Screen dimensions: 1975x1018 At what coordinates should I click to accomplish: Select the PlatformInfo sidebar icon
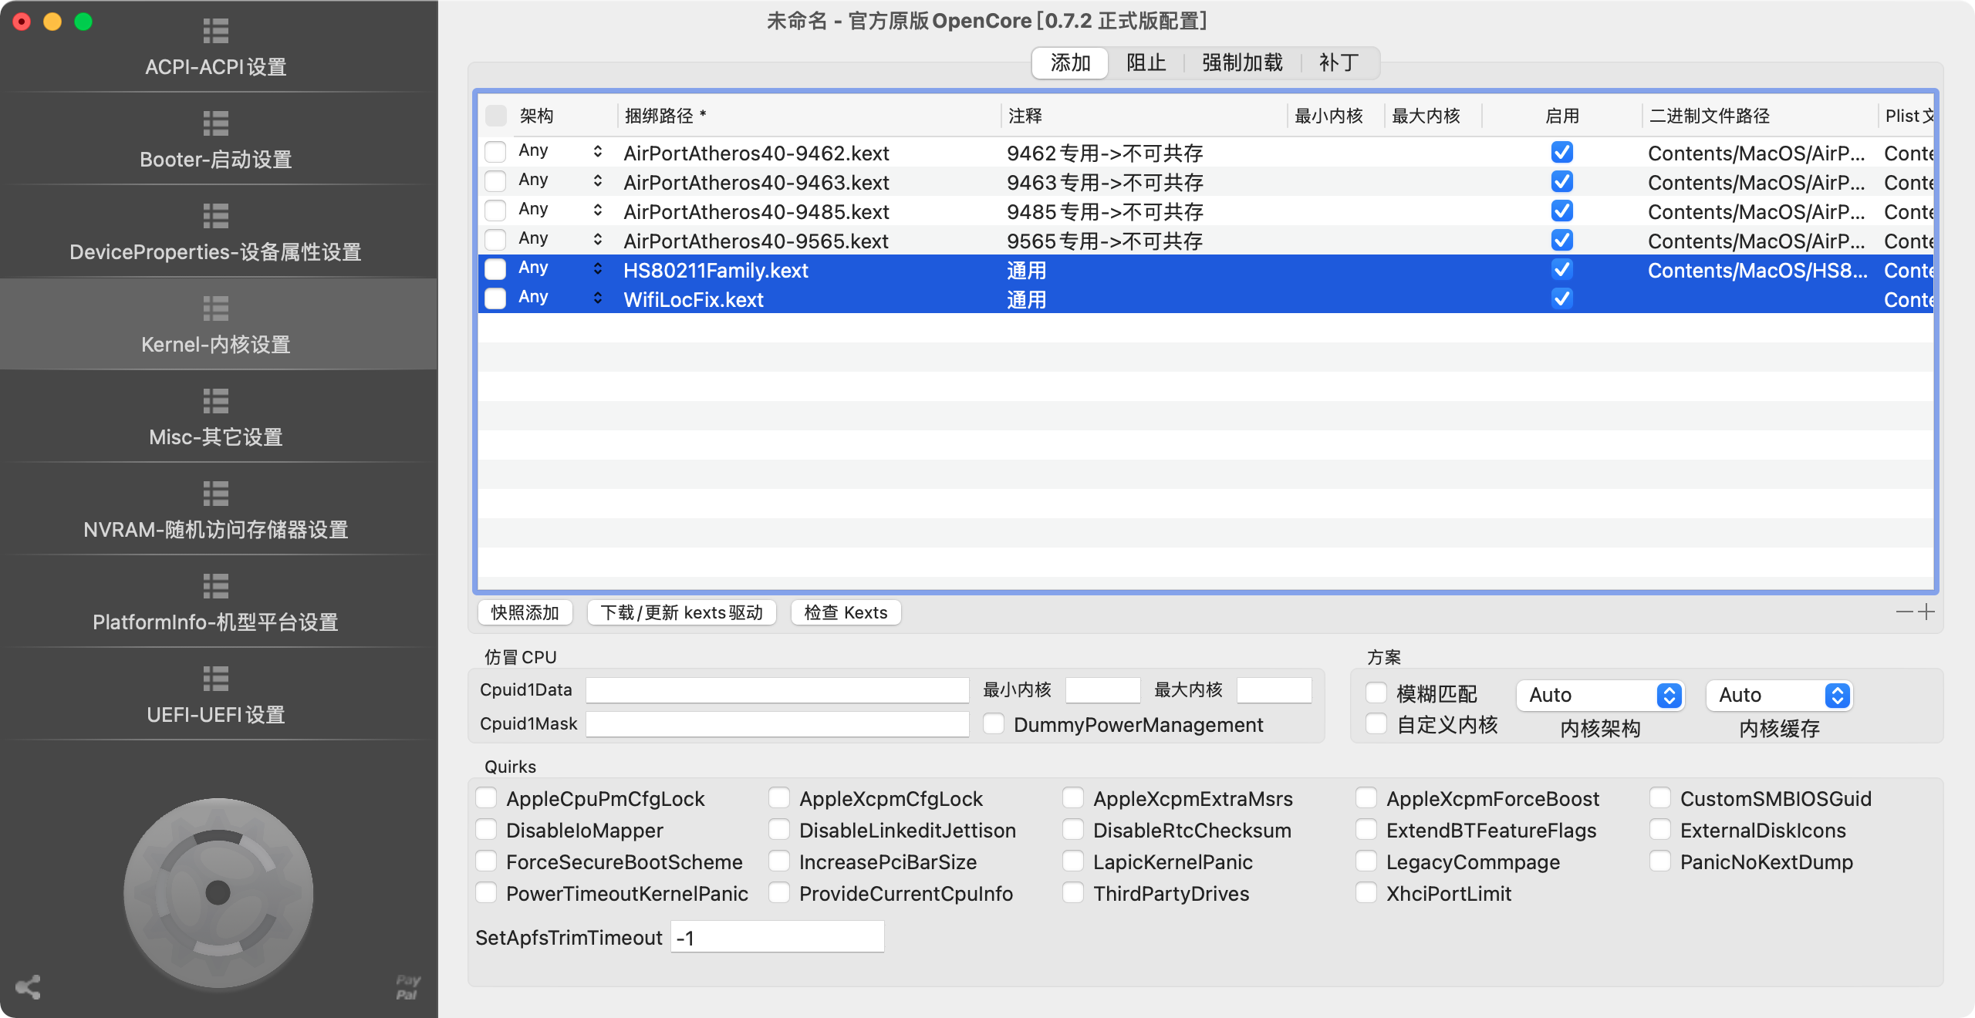[216, 587]
